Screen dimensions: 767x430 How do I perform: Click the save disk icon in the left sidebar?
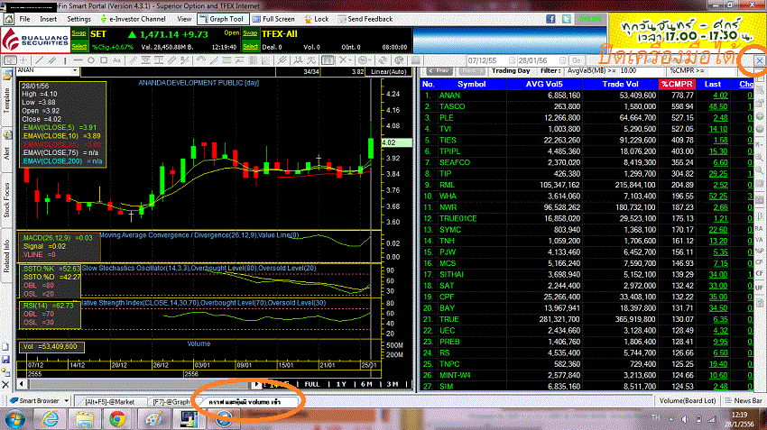5,360
